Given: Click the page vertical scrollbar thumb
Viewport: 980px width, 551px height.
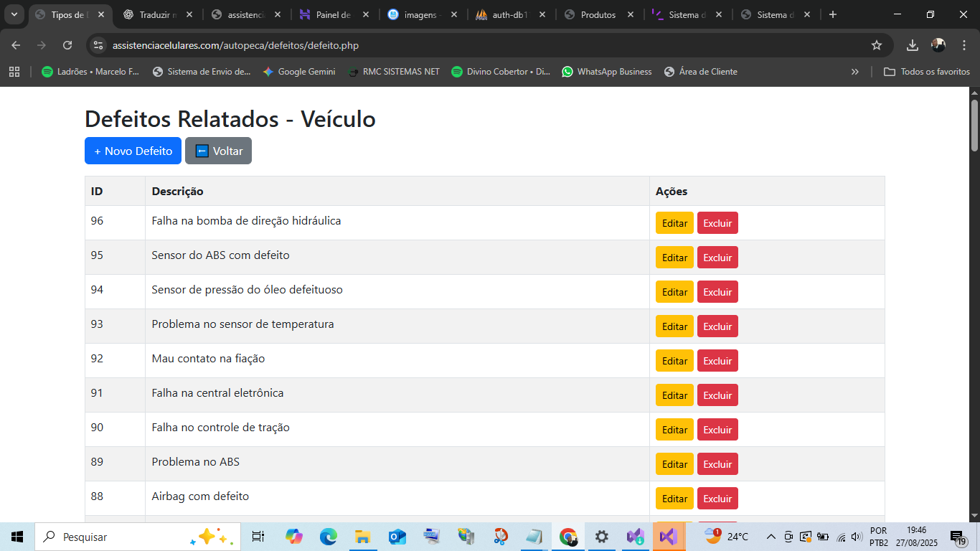Looking at the screenshot, I should (974, 126).
